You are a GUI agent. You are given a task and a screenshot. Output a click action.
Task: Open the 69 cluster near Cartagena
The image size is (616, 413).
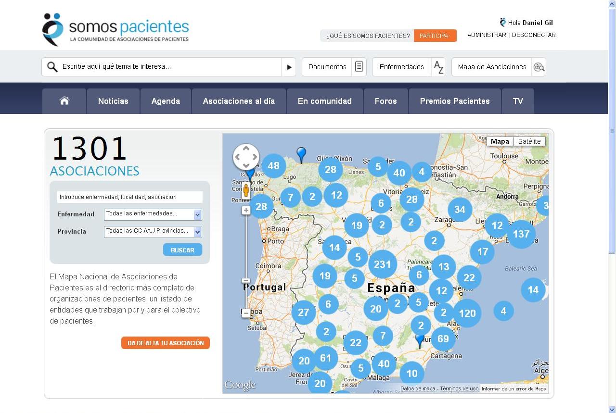click(443, 339)
